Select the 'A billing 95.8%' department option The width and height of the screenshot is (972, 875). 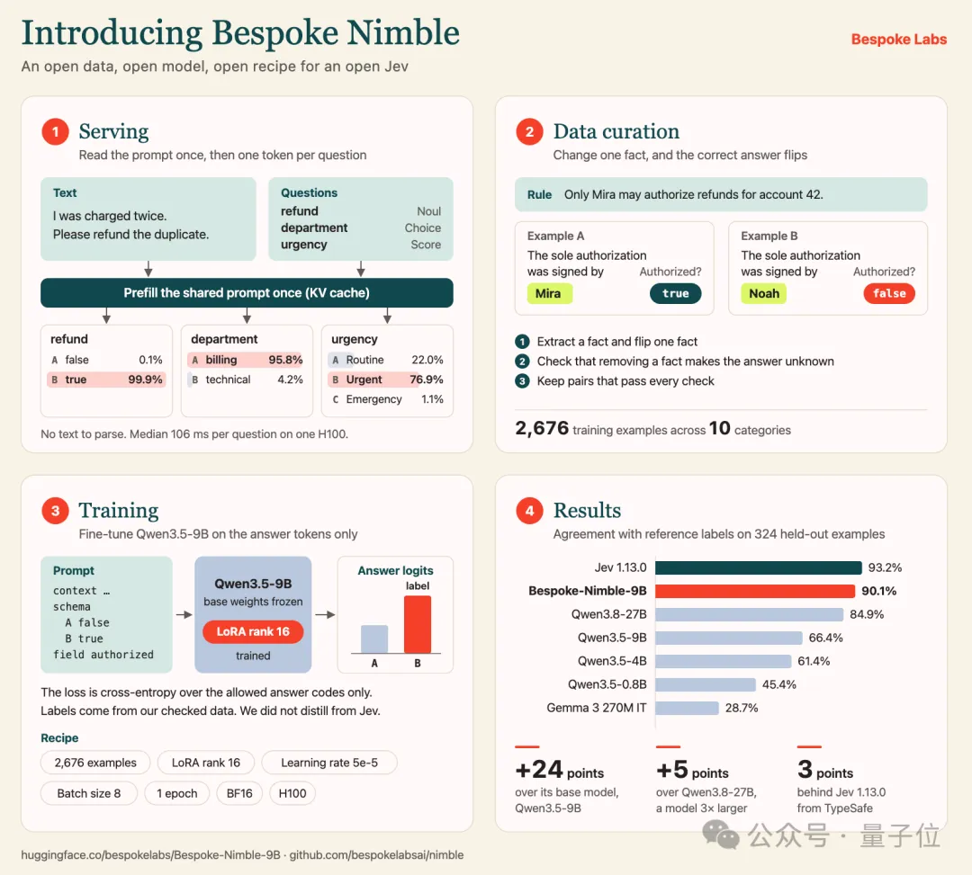(247, 360)
